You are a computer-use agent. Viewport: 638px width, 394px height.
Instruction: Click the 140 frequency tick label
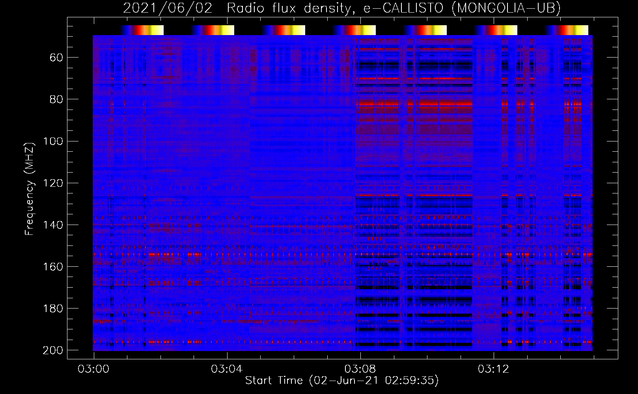coord(53,225)
